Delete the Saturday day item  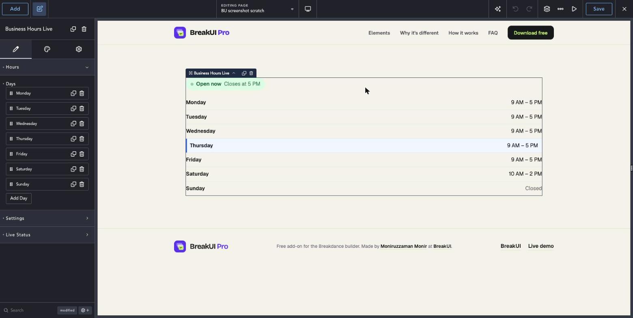(x=82, y=169)
